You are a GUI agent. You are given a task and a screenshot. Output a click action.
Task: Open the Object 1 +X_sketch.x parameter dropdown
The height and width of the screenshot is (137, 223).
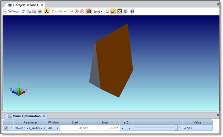[45, 128]
